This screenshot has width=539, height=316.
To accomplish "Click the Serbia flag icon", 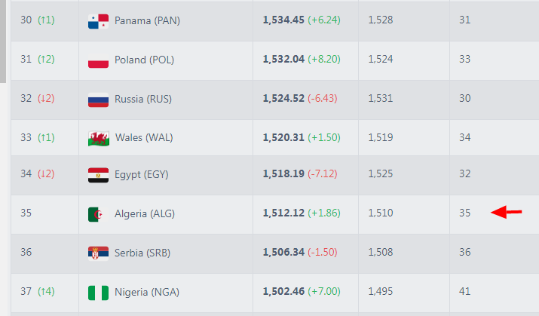I will pos(99,253).
